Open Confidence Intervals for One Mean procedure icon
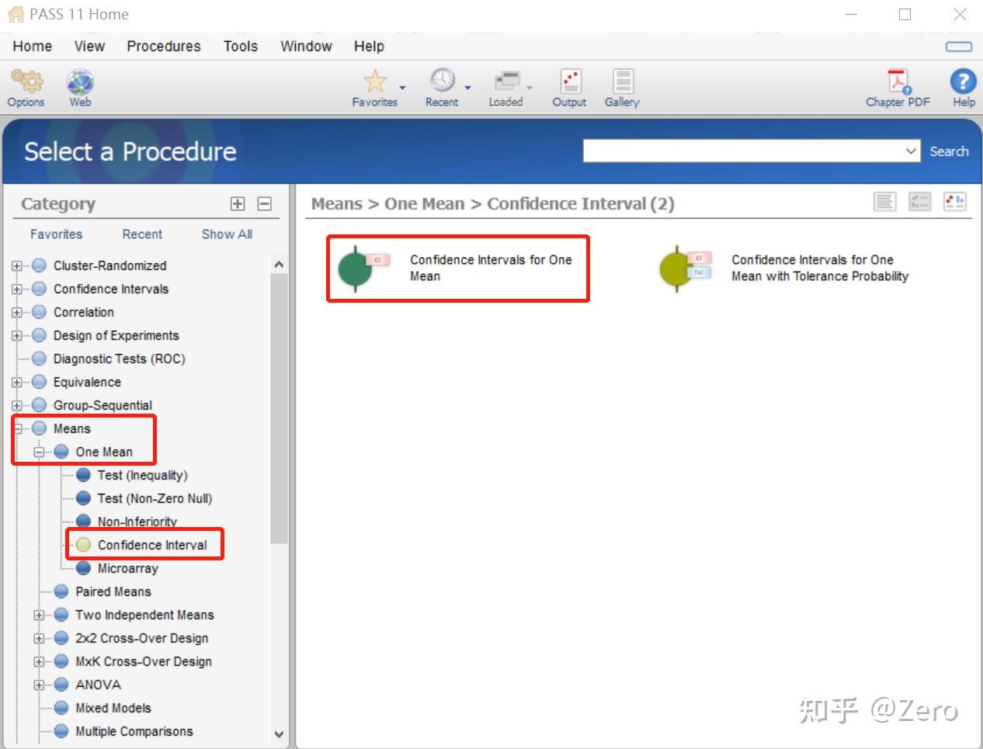The height and width of the screenshot is (749, 983). (x=363, y=268)
